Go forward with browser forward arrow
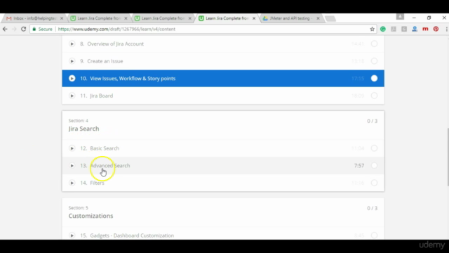 click(x=14, y=29)
